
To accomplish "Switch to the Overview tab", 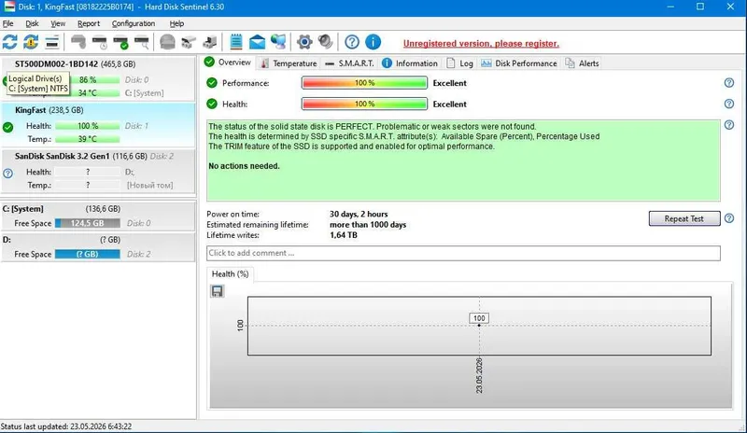I will click(x=228, y=63).
